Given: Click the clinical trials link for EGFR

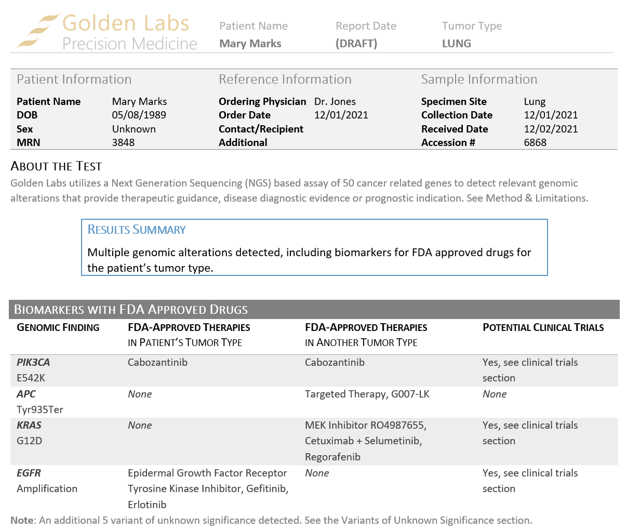Looking at the screenshot, I should click(x=530, y=481).
